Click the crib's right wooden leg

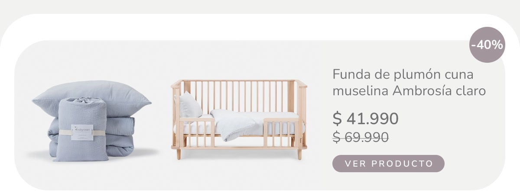click(299, 154)
